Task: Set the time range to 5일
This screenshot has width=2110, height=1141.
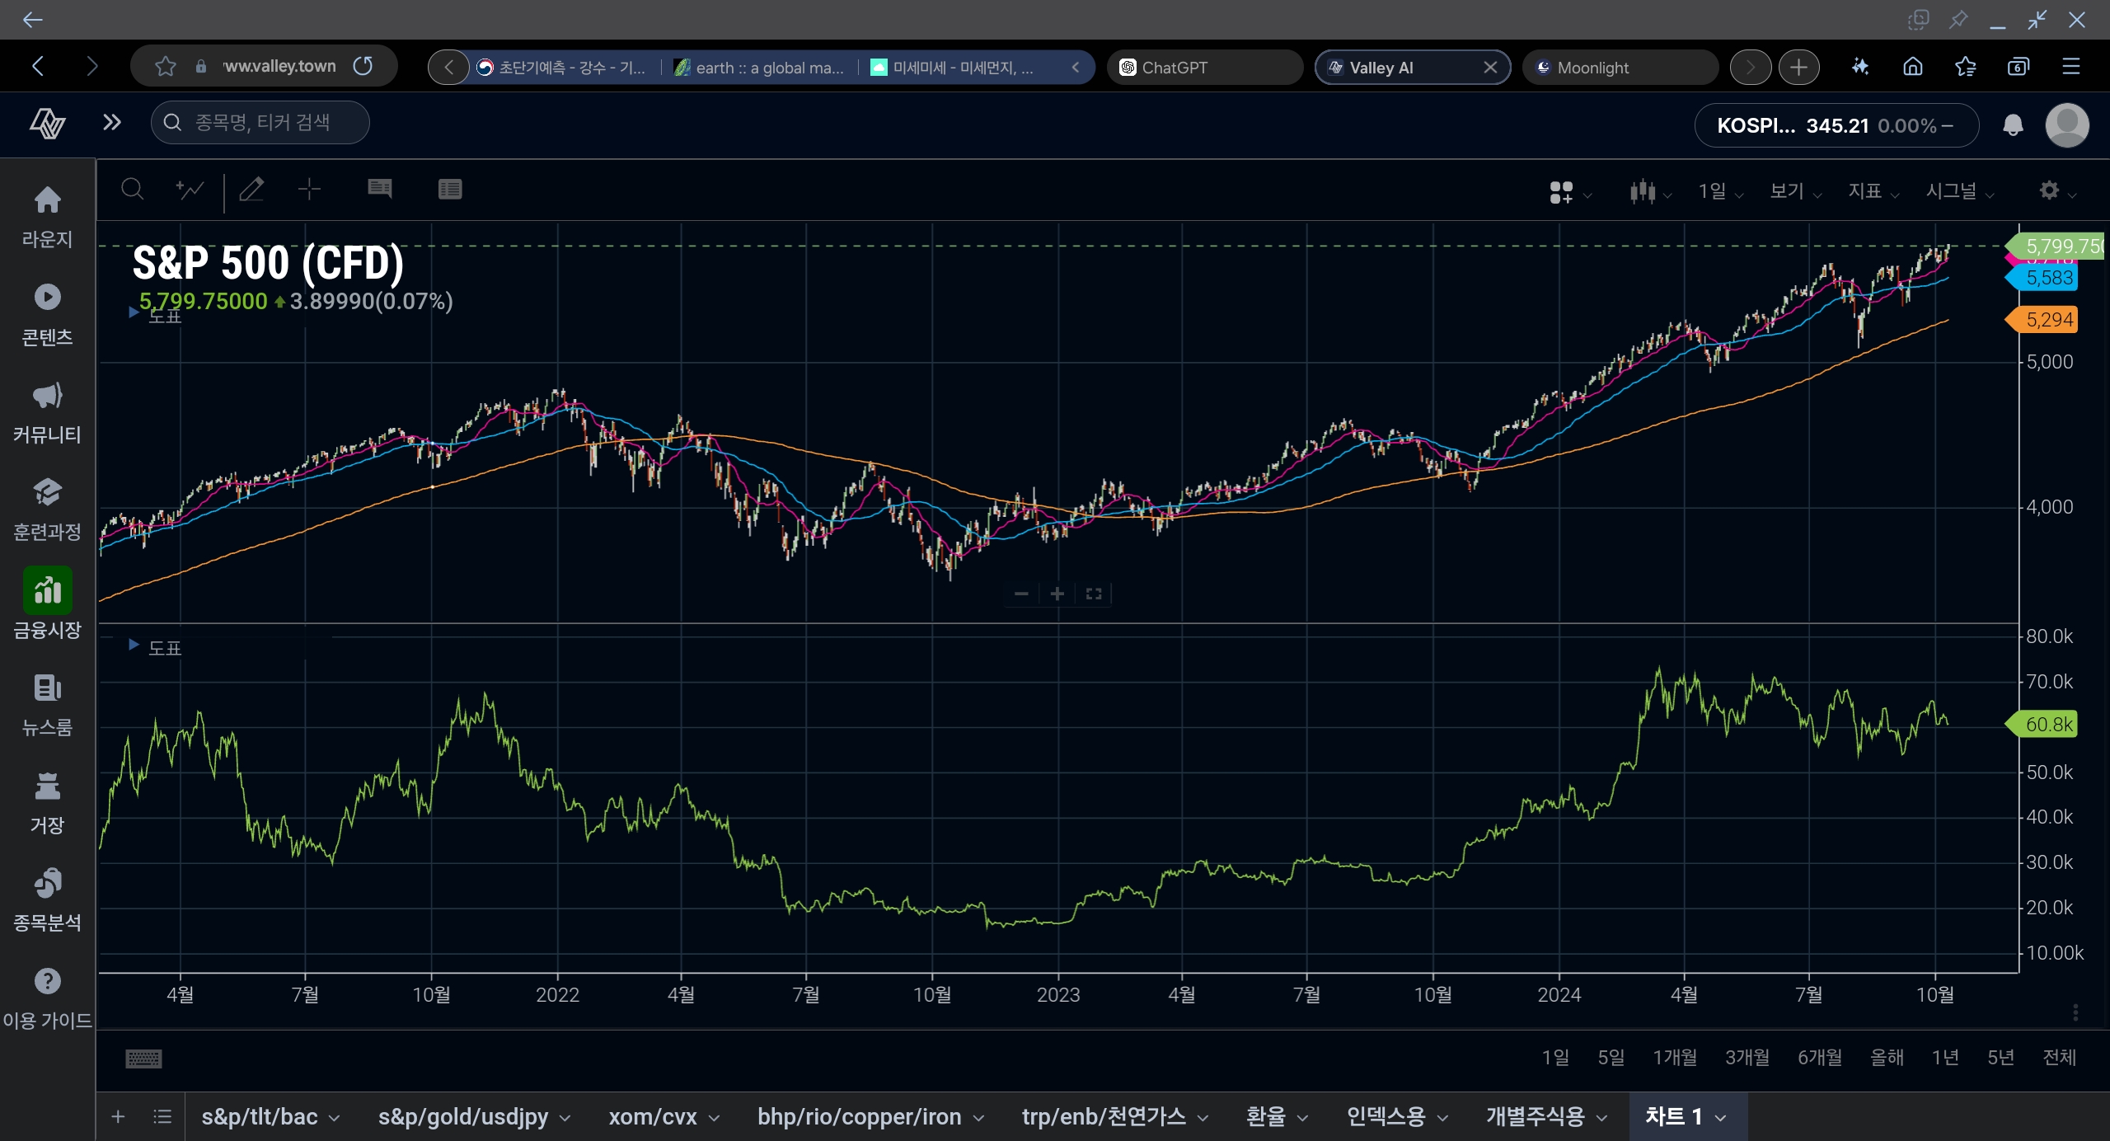Action: click(1611, 1058)
